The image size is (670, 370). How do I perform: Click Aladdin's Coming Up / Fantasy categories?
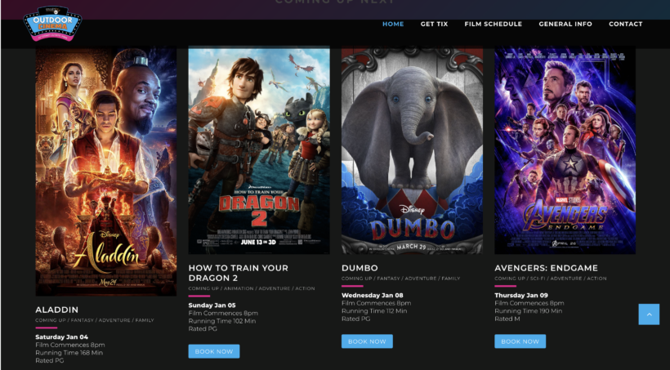pyautogui.click(x=95, y=320)
